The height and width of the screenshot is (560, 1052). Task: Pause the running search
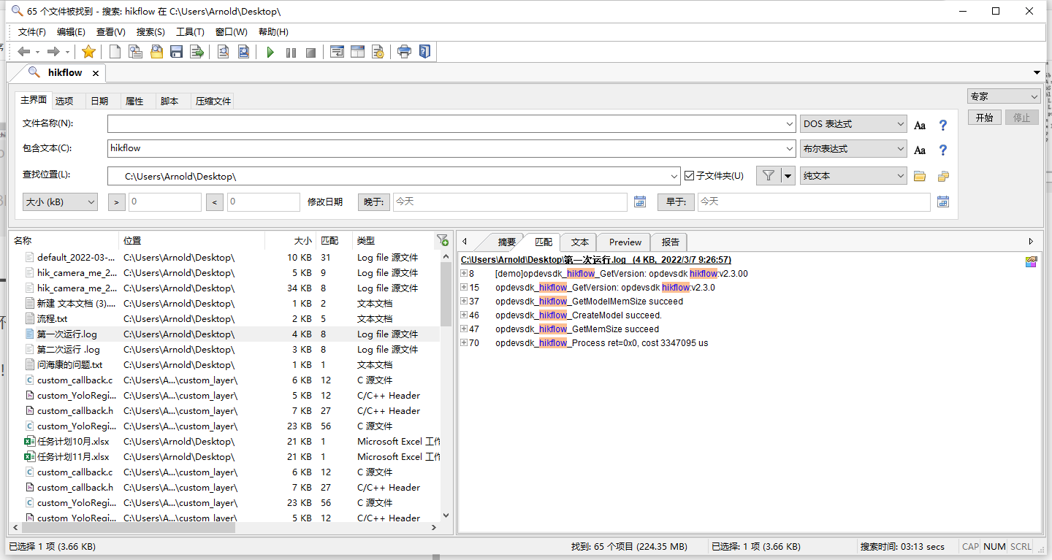290,51
